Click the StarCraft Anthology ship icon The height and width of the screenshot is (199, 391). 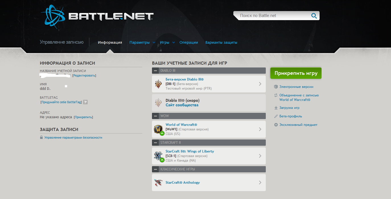[x=158, y=182]
